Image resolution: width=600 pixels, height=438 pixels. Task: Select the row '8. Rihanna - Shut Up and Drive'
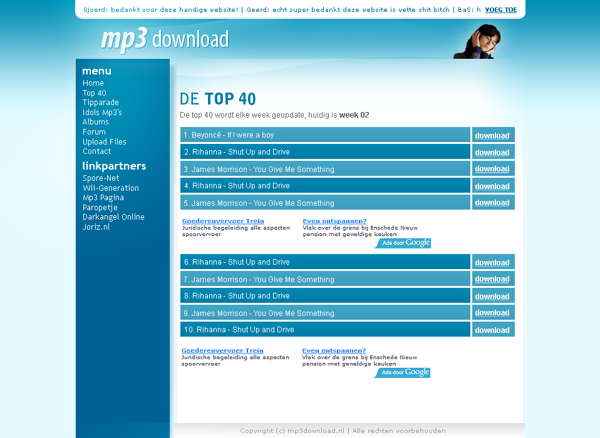tap(325, 295)
